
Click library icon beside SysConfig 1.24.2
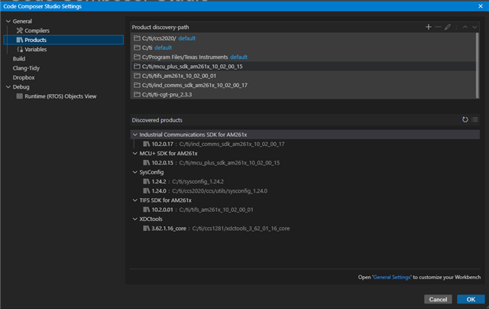pos(146,181)
